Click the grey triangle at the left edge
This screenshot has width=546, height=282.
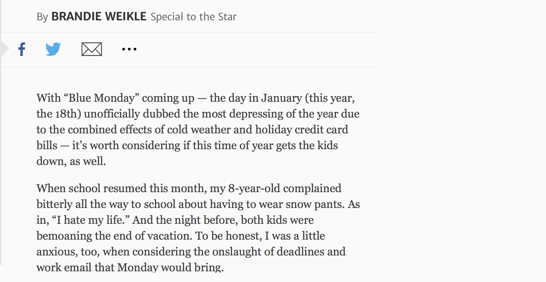point(5,49)
